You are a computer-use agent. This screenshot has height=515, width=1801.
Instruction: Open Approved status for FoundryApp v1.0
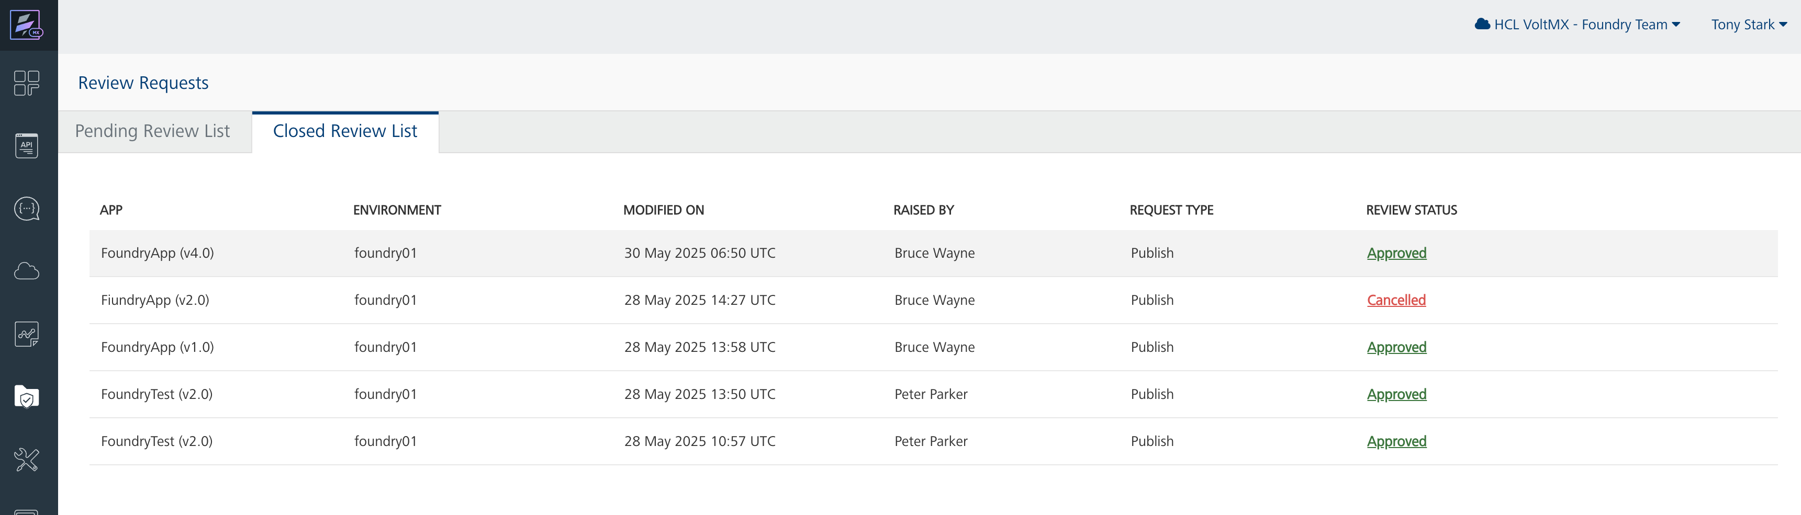1396,347
